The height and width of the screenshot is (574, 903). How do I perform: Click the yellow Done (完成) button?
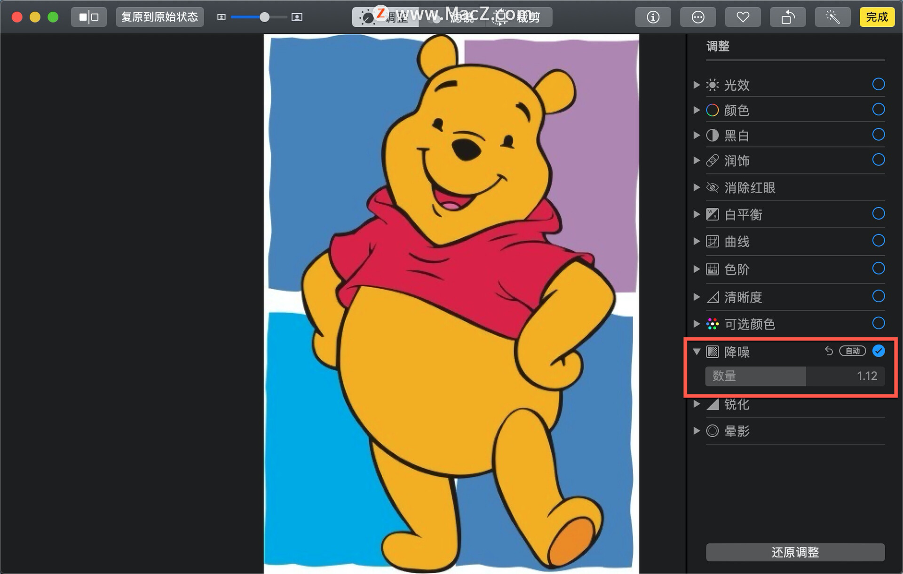pos(877,17)
